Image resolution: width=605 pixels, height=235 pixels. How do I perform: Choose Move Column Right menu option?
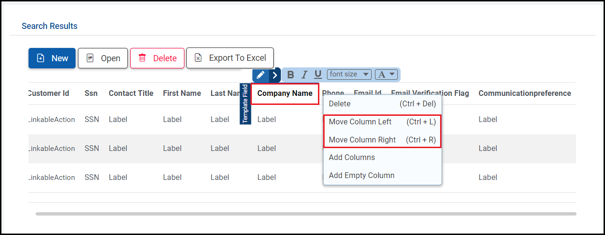[362, 140]
